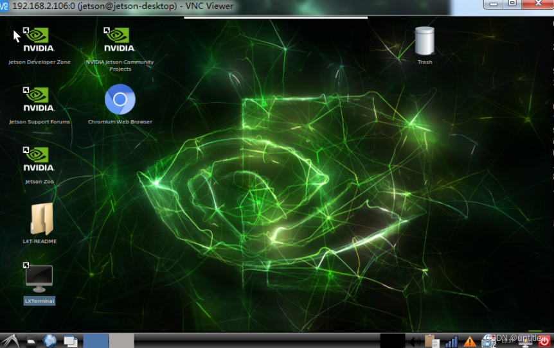This screenshot has width=554, height=348.
Task: Click the VNC Viewer title bar icon
Action: [4, 6]
